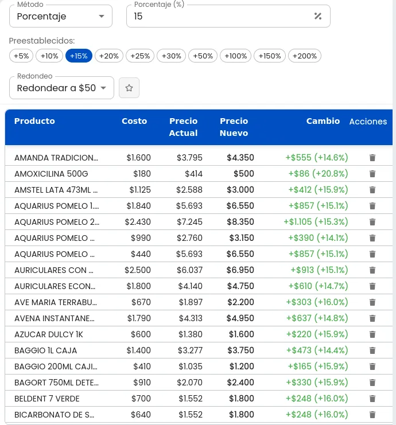Delete the BAGGIO 200ML CAJI row

[x=372, y=366]
